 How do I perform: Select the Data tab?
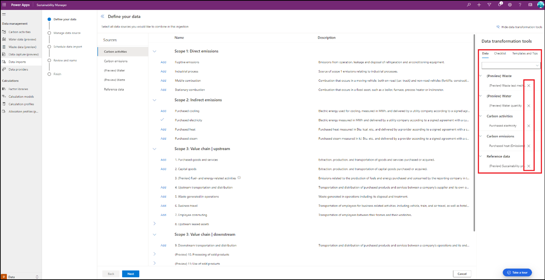click(485, 54)
